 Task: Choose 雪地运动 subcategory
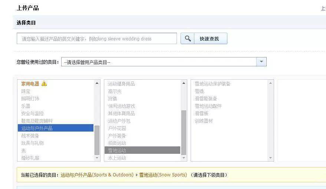(x=142, y=150)
